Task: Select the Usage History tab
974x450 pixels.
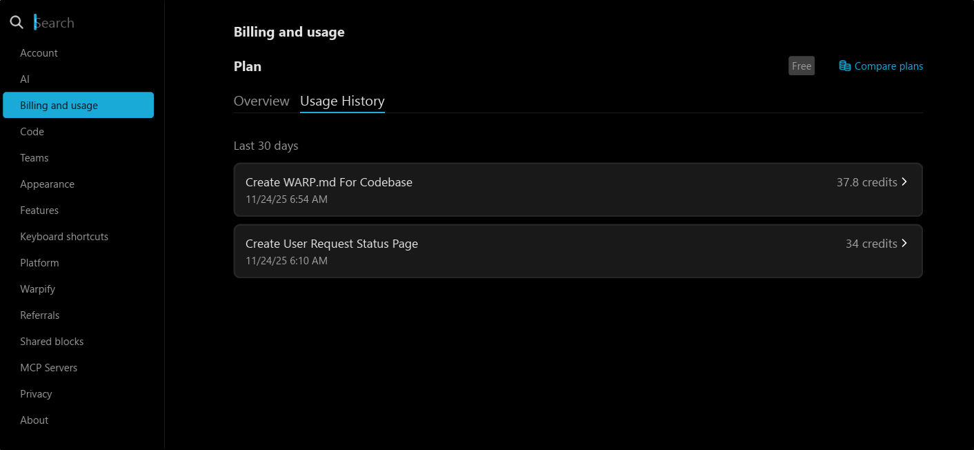Action: (342, 101)
